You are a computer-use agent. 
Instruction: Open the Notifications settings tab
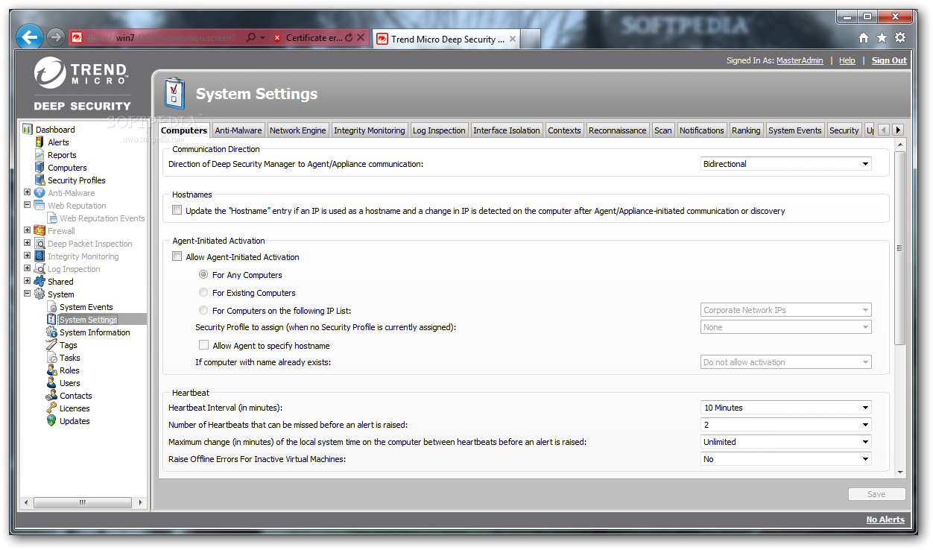[701, 130]
